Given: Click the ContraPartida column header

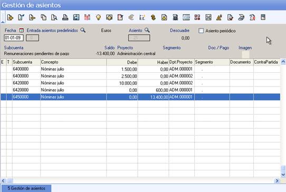Looking at the screenshot, I should pyautogui.click(x=267, y=62).
